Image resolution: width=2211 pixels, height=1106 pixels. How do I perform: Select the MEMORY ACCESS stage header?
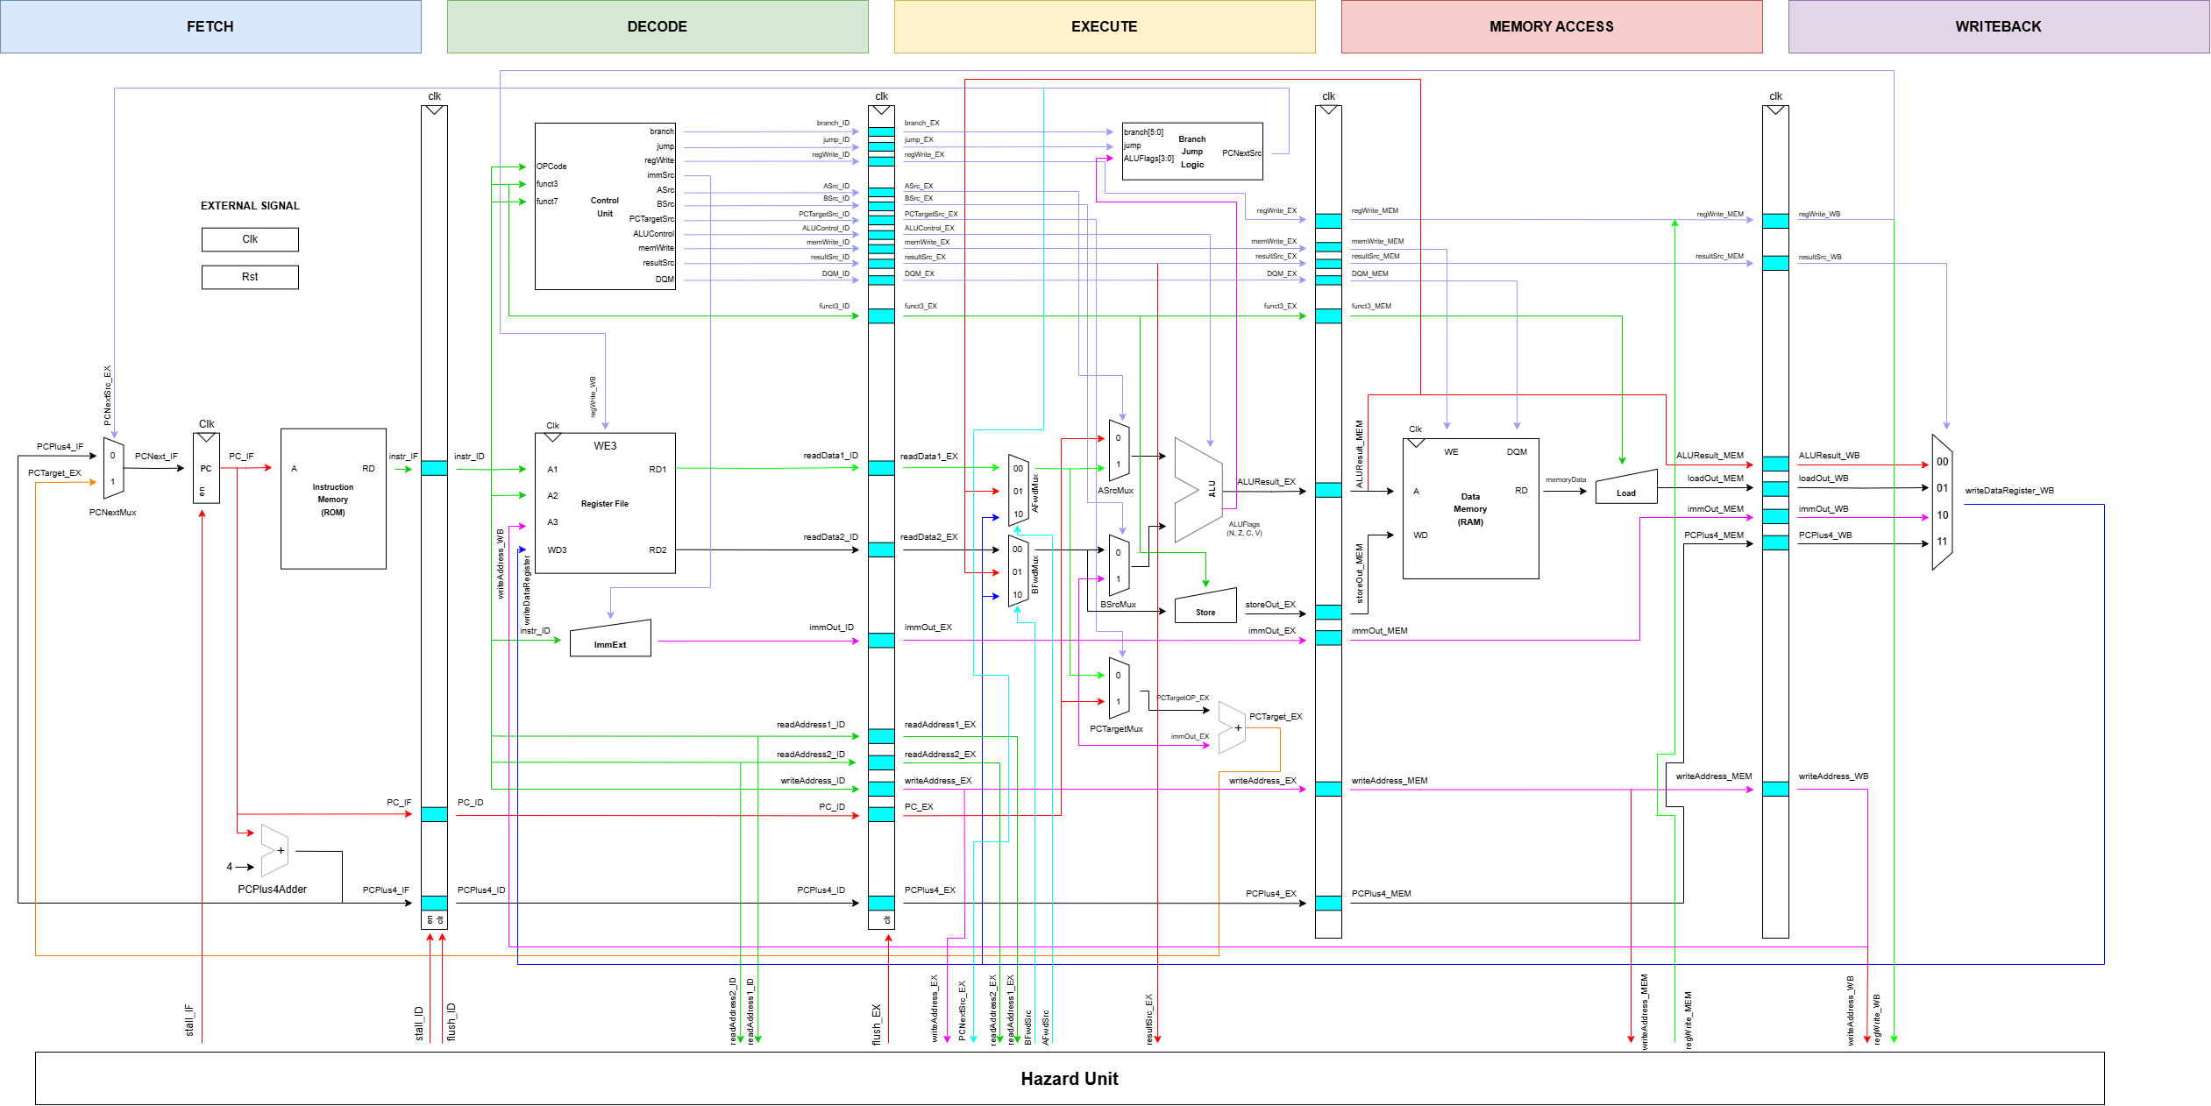1552,26
